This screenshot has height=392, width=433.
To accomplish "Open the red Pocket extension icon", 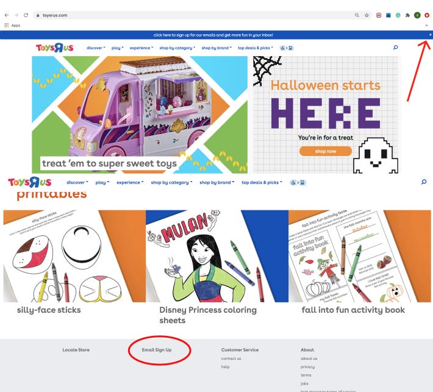I will click(379, 15).
